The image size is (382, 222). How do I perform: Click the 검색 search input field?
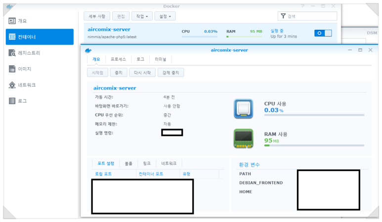coord(307,16)
